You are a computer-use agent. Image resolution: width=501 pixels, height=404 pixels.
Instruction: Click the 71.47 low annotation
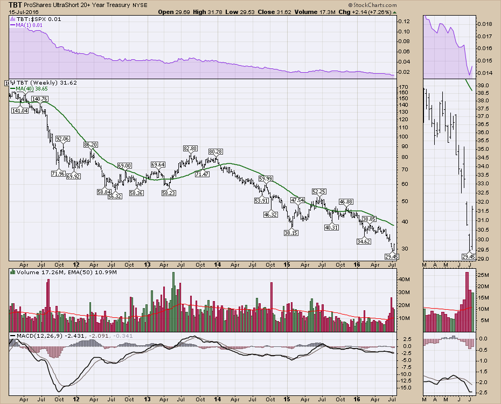[x=202, y=174]
